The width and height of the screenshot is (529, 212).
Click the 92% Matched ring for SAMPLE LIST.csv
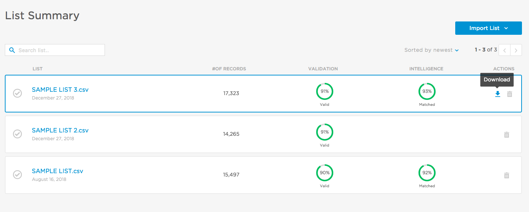pyautogui.click(x=427, y=173)
